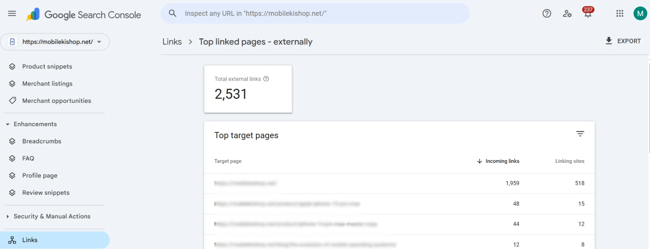Screen dimensions: 650x249
Task: Sort table by Incoming links
Action: click(x=502, y=161)
